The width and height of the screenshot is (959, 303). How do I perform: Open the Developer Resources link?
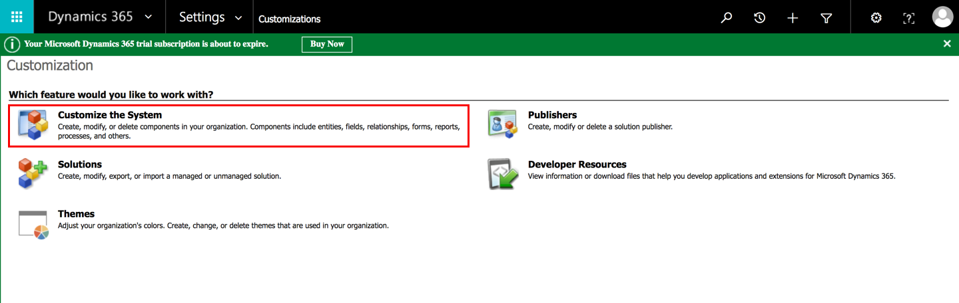(577, 164)
